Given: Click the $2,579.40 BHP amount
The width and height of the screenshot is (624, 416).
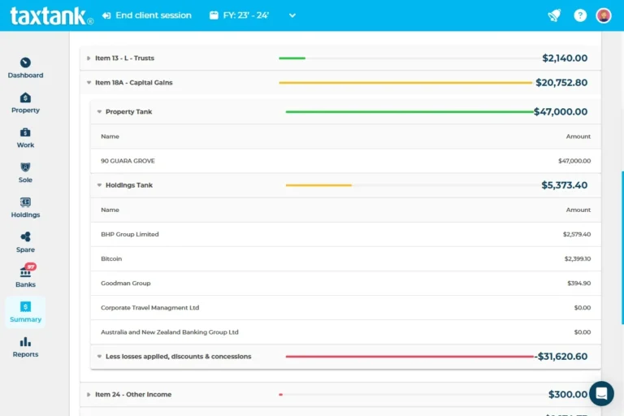Looking at the screenshot, I should click(577, 234).
